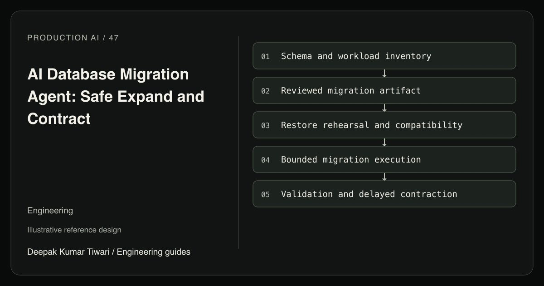544x286 pixels.
Task: Select the 'Schema and workload inventory' step
Action: [384, 56]
